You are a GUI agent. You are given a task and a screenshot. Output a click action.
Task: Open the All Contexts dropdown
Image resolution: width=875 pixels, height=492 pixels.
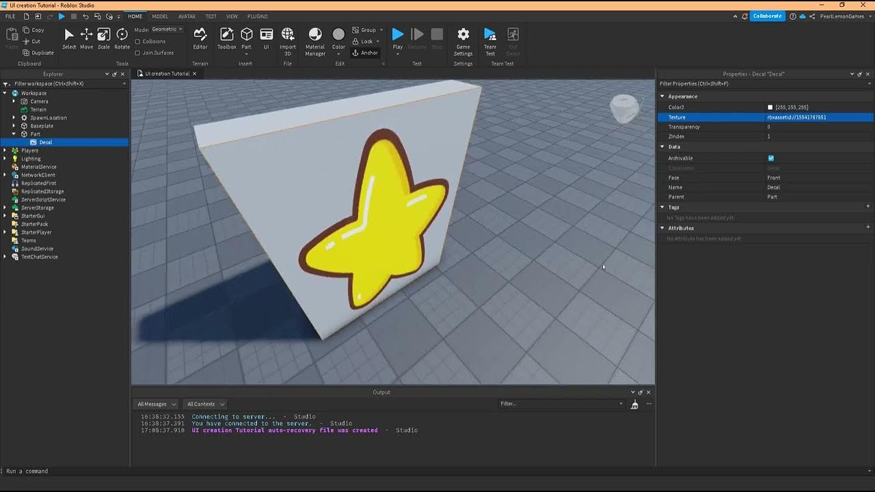pos(206,404)
